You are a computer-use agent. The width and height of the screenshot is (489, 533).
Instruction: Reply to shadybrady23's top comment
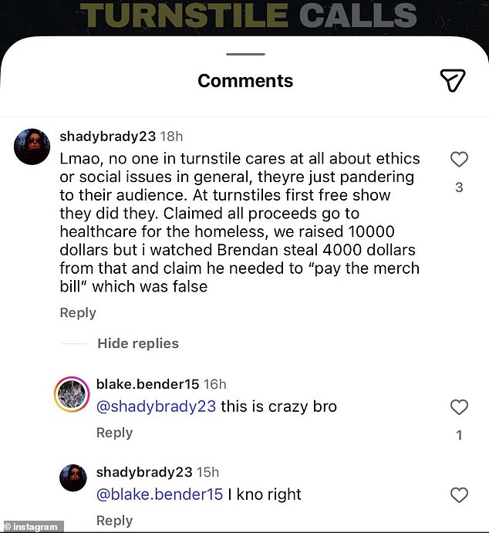78,312
